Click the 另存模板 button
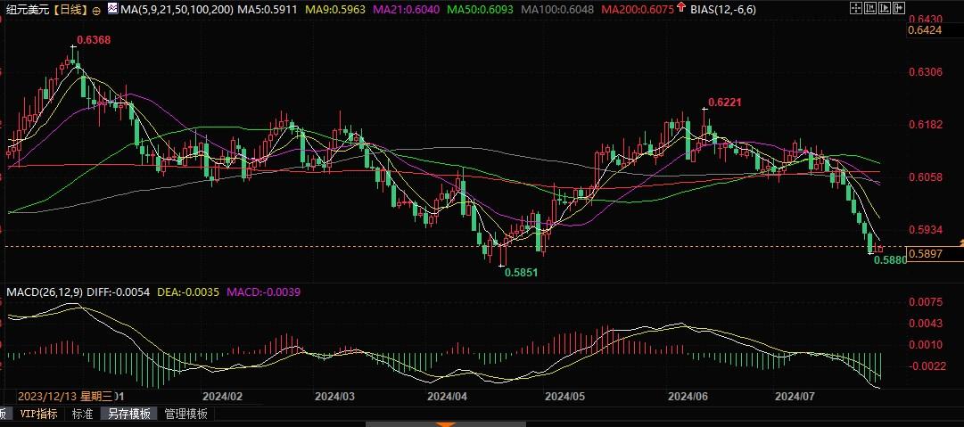The width and height of the screenshot is (964, 427). 129,415
